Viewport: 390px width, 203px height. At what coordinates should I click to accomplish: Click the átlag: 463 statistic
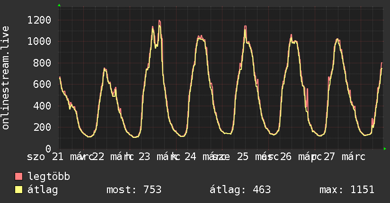coord(240,190)
